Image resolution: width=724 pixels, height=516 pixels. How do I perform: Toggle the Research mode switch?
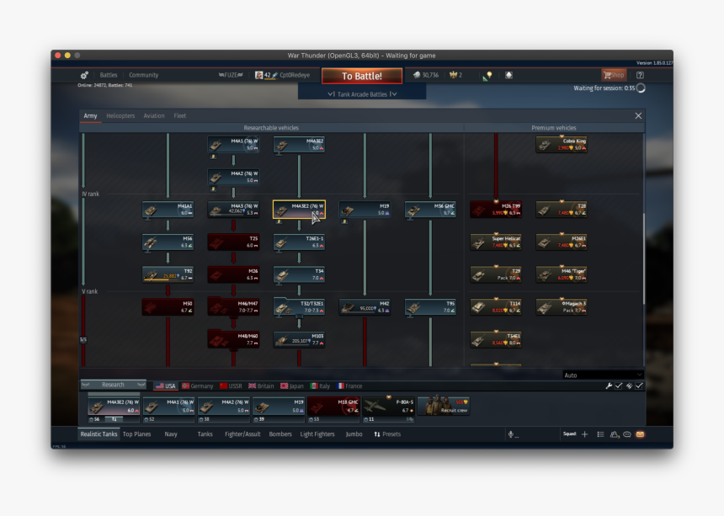[x=113, y=385]
